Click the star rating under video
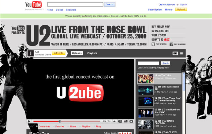This screenshot has height=134, width=212. [x=125, y=133]
